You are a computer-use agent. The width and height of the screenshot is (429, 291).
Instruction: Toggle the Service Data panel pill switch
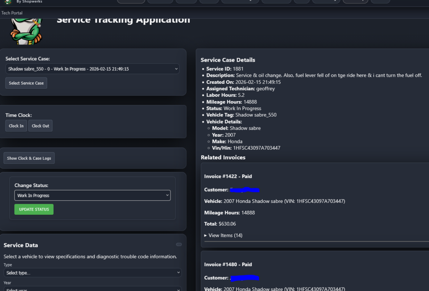click(x=179, y=244)
